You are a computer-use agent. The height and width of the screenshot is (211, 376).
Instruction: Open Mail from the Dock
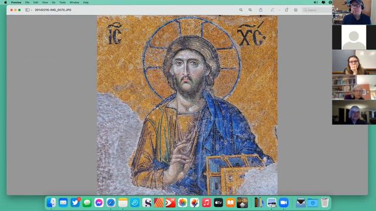[x=63, y=203]
